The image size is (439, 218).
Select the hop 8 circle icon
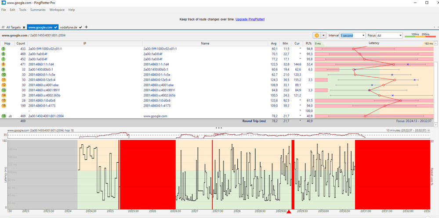click(4, 64)
